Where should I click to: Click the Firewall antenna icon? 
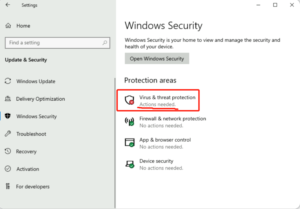click(129, 121)
